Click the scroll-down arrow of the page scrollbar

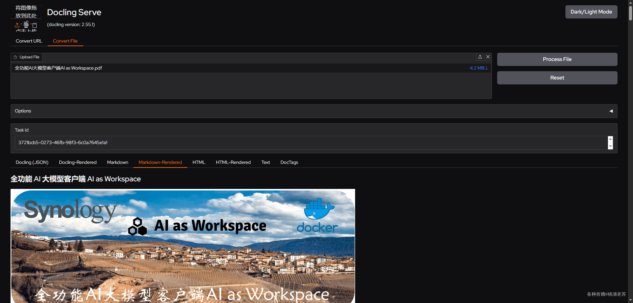[630, 300]
